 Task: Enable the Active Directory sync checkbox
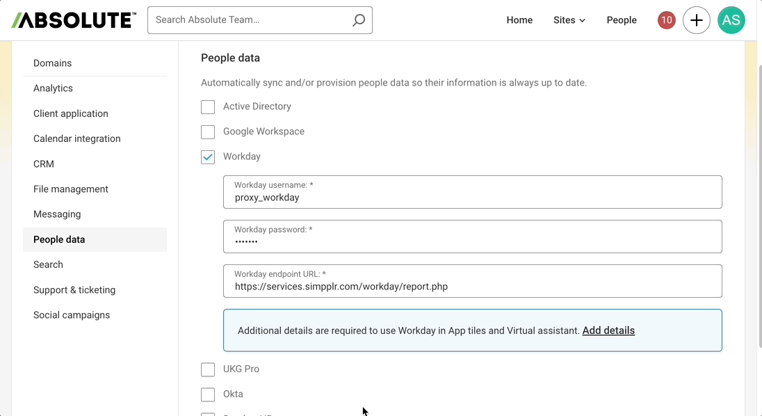(208, 107)
